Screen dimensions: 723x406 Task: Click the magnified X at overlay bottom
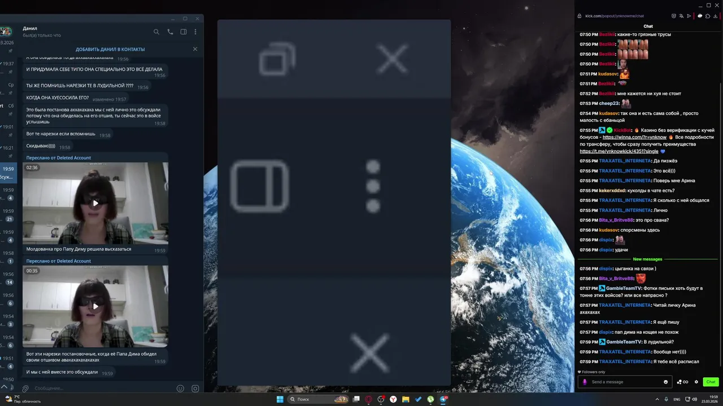(369, 353)
